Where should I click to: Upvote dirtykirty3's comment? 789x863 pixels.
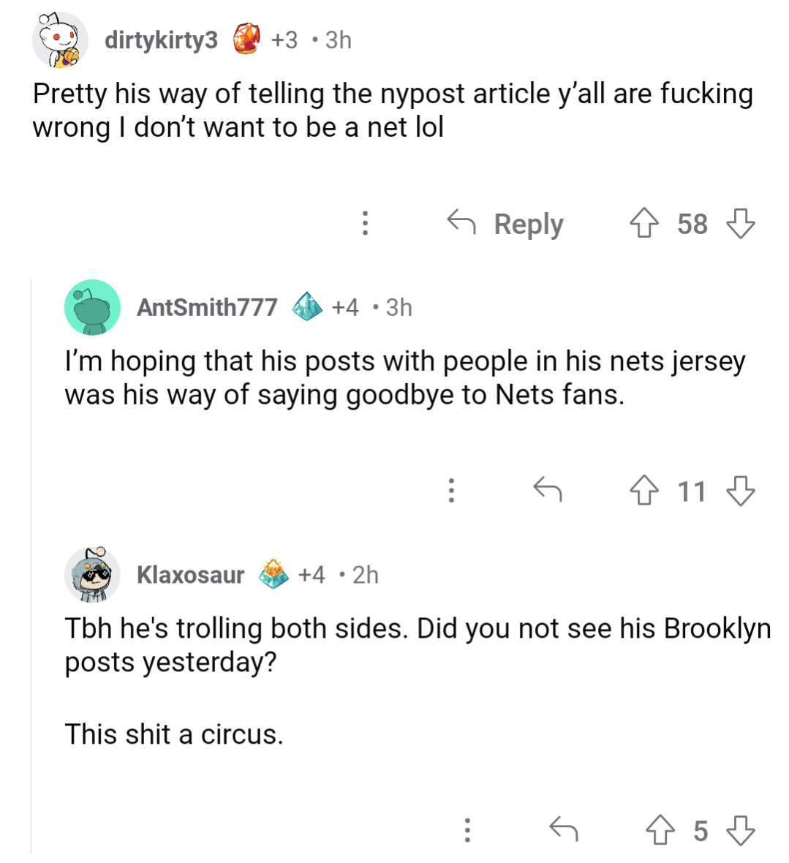pyautogui.click(x=643, y=224)
